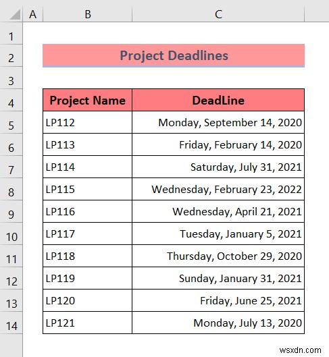Select the Project Name header cell
329x357 pixels.
(88, 100)
